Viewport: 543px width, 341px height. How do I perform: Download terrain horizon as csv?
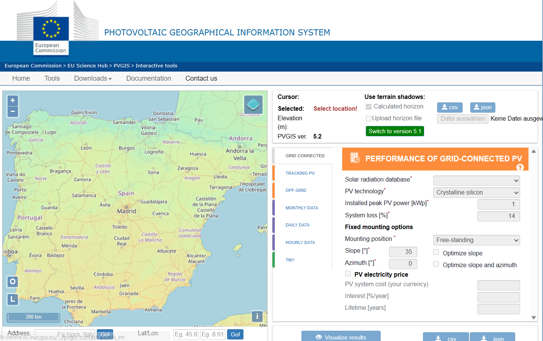pyautogui.click(x=450, y=107)
